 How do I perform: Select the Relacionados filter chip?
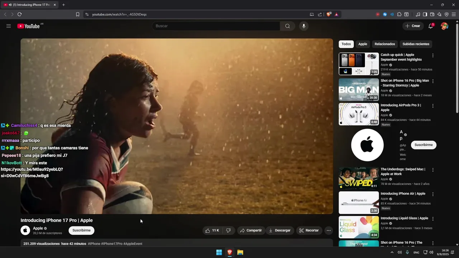[x=385, y=44]
